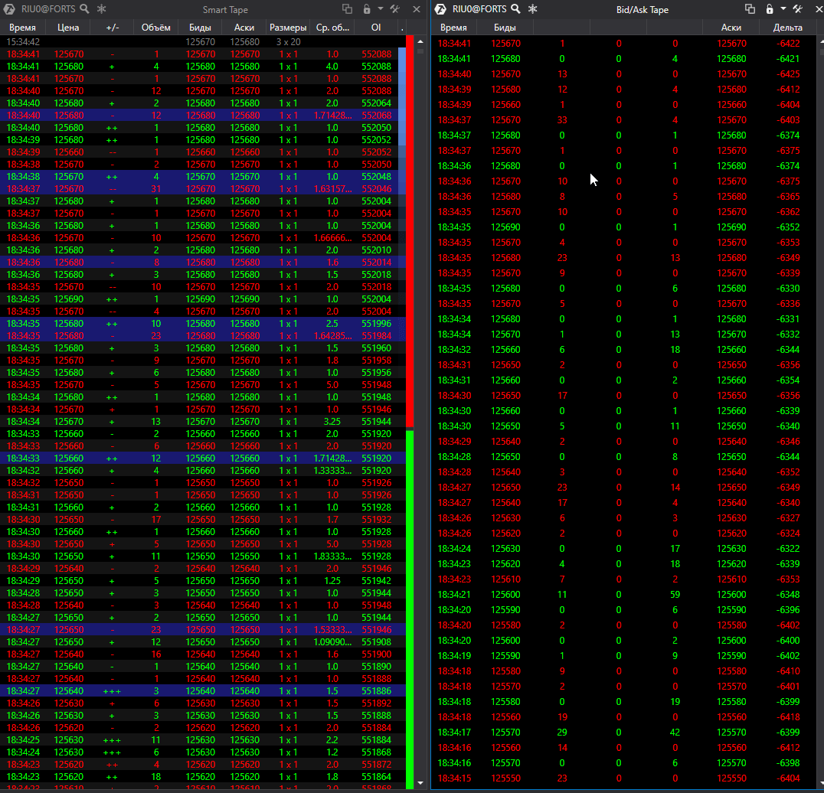Image resolution: width=824 pixels, height=793 pixels.
Task: Sort by the Объём column header
Action: coord(156,28)
